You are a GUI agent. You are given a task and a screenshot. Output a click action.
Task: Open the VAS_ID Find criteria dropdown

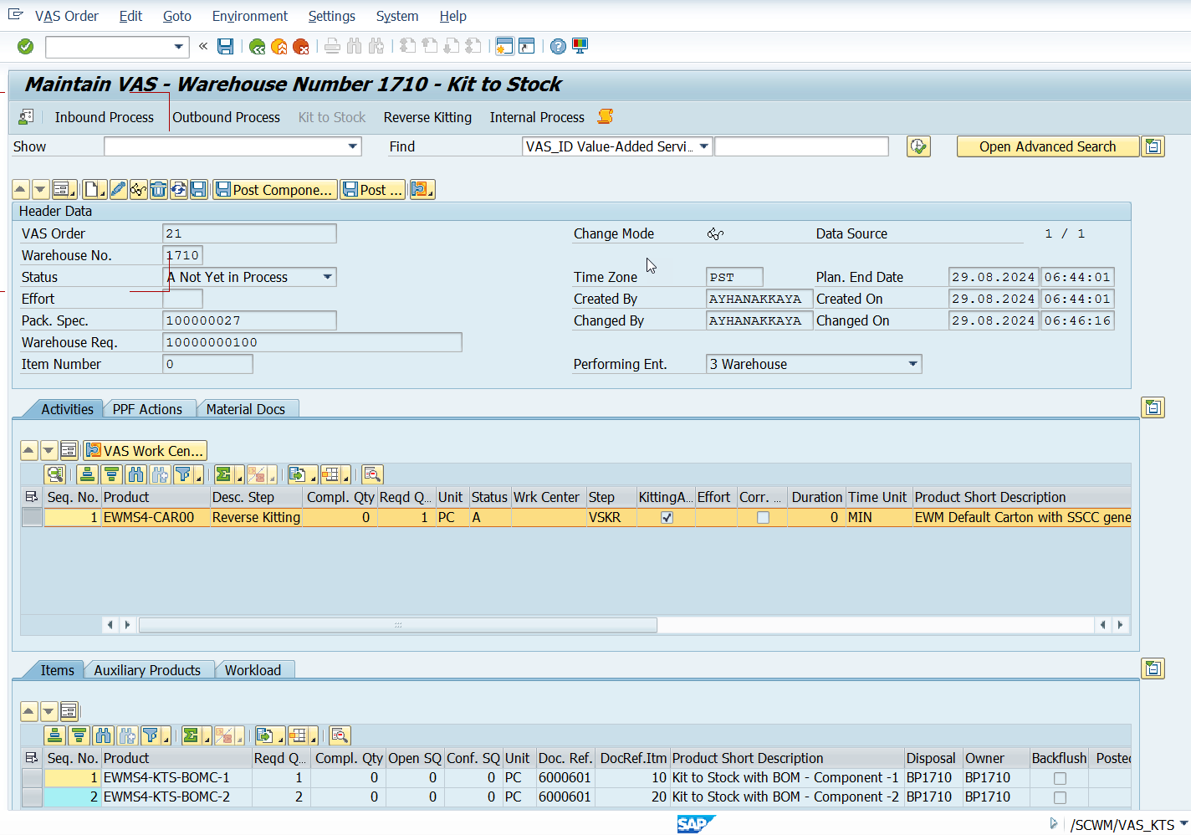[x=704, y=146]
